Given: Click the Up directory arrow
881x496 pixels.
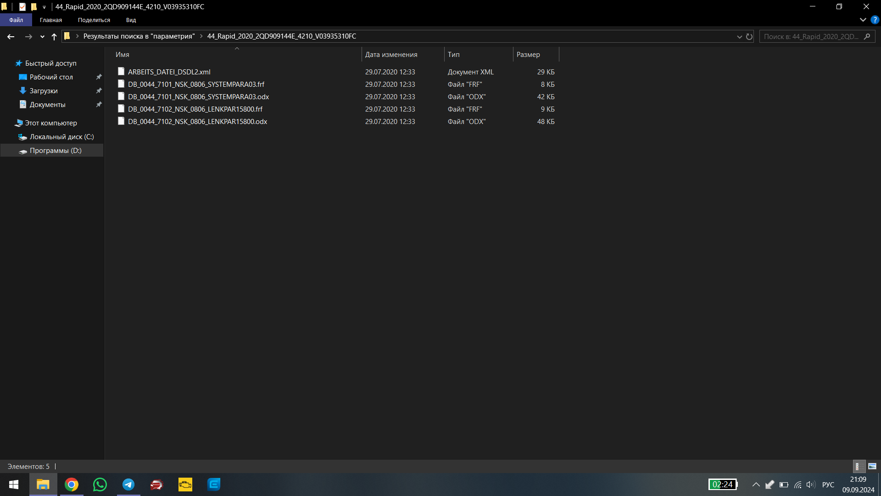Looking at the screenshot, I should click(x=54, y=36).
